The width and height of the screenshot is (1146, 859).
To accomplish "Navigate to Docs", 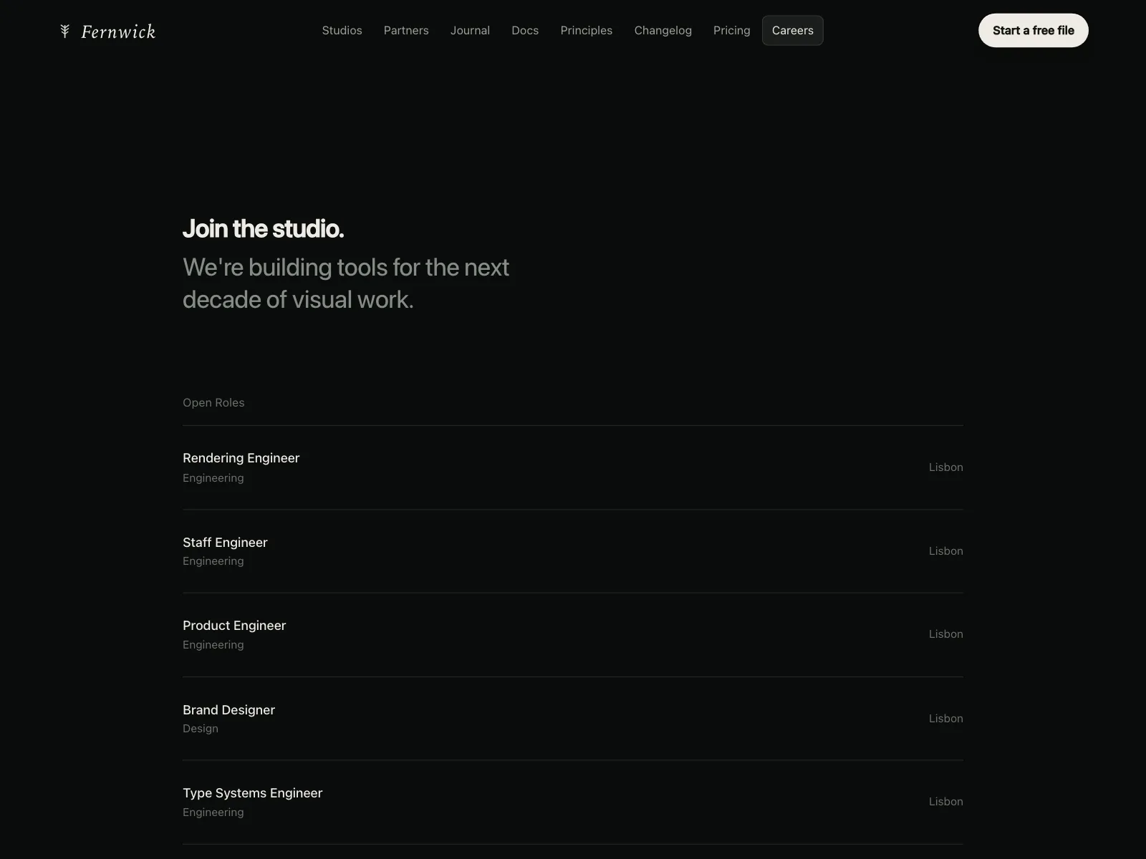I will pos(525,30).
